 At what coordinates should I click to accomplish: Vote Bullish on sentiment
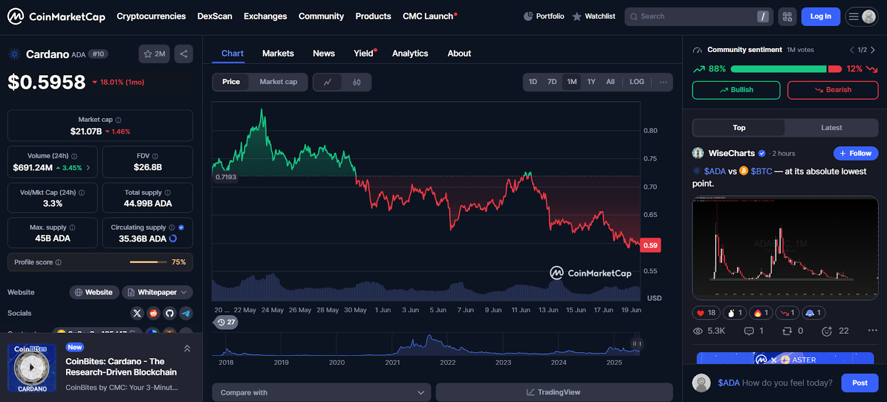coord(736,90)
